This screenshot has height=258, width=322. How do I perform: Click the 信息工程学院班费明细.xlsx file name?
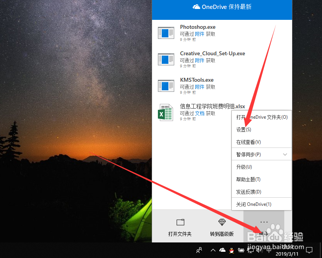(213, 106)
